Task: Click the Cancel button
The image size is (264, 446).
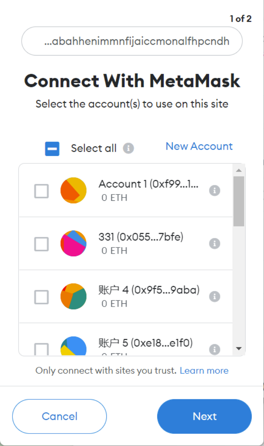Action: pos(59,416)
